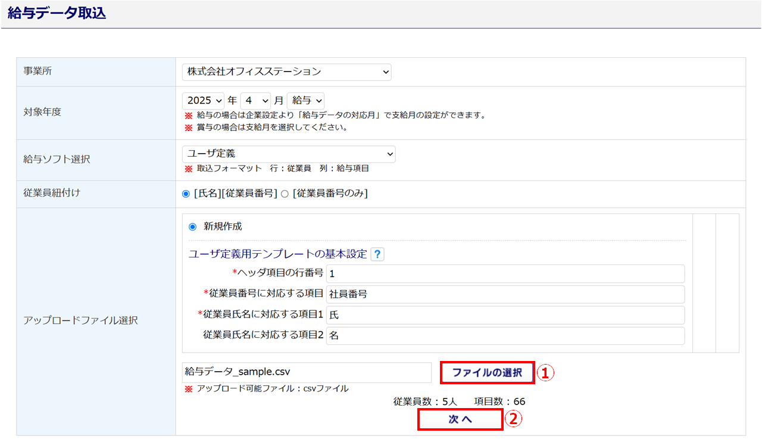This screenshot has width=762, height=445.
Task: Open the ユーザ定義 payroll software dropdown
Action: point(289,154)
